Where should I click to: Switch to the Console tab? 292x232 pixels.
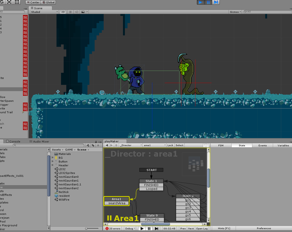click(13, 141)
